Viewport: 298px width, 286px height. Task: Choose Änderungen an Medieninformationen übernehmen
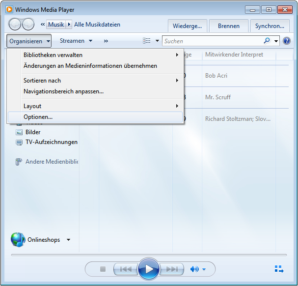pyautogui.click(x=95, y=66)
